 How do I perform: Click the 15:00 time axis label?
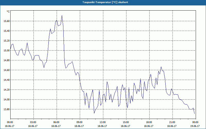pos(126,122)
